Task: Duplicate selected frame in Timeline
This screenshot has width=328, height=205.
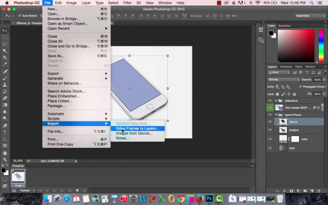Action: (x=77, y=191)
